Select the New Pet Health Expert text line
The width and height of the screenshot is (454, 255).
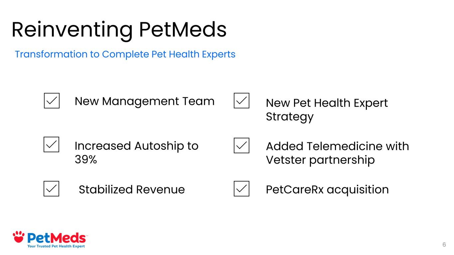tap(327, 103)
